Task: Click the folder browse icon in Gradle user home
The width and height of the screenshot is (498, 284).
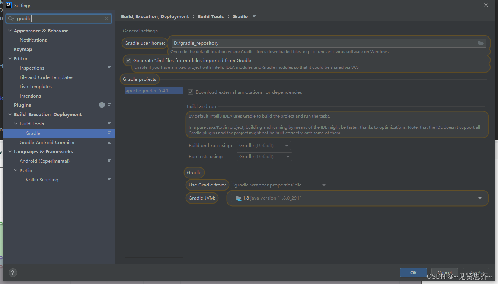Action: coord(481,43)
